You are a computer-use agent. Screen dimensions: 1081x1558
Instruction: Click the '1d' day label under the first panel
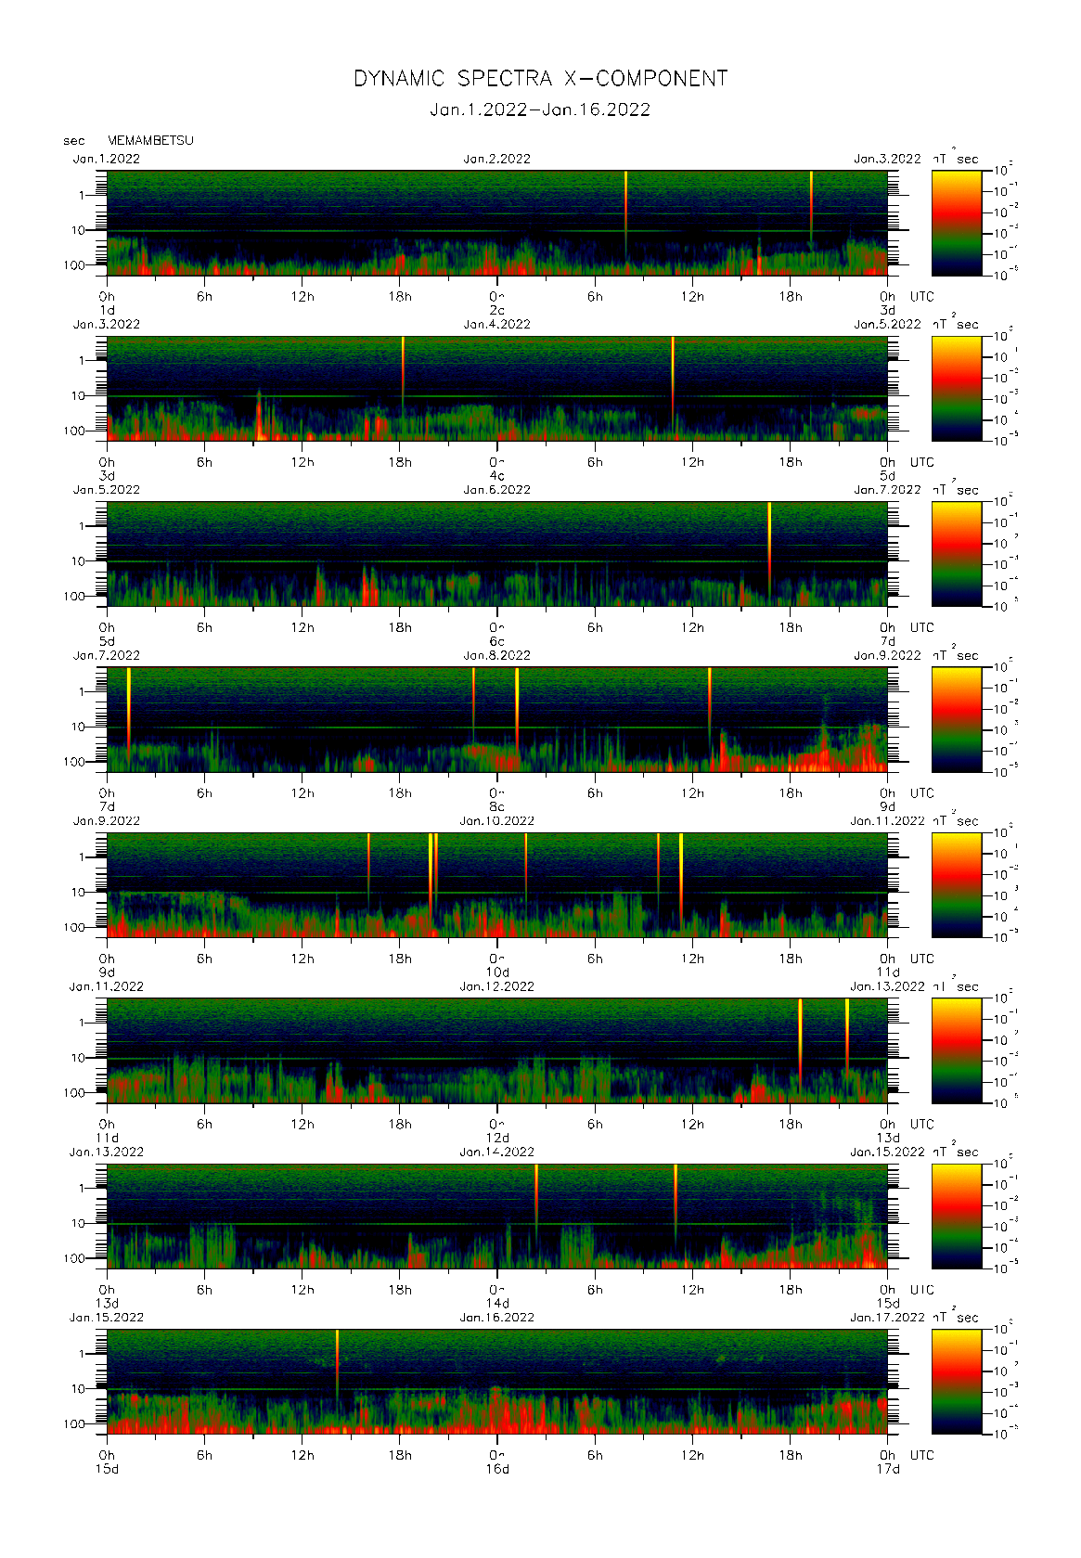pos(107,310)
